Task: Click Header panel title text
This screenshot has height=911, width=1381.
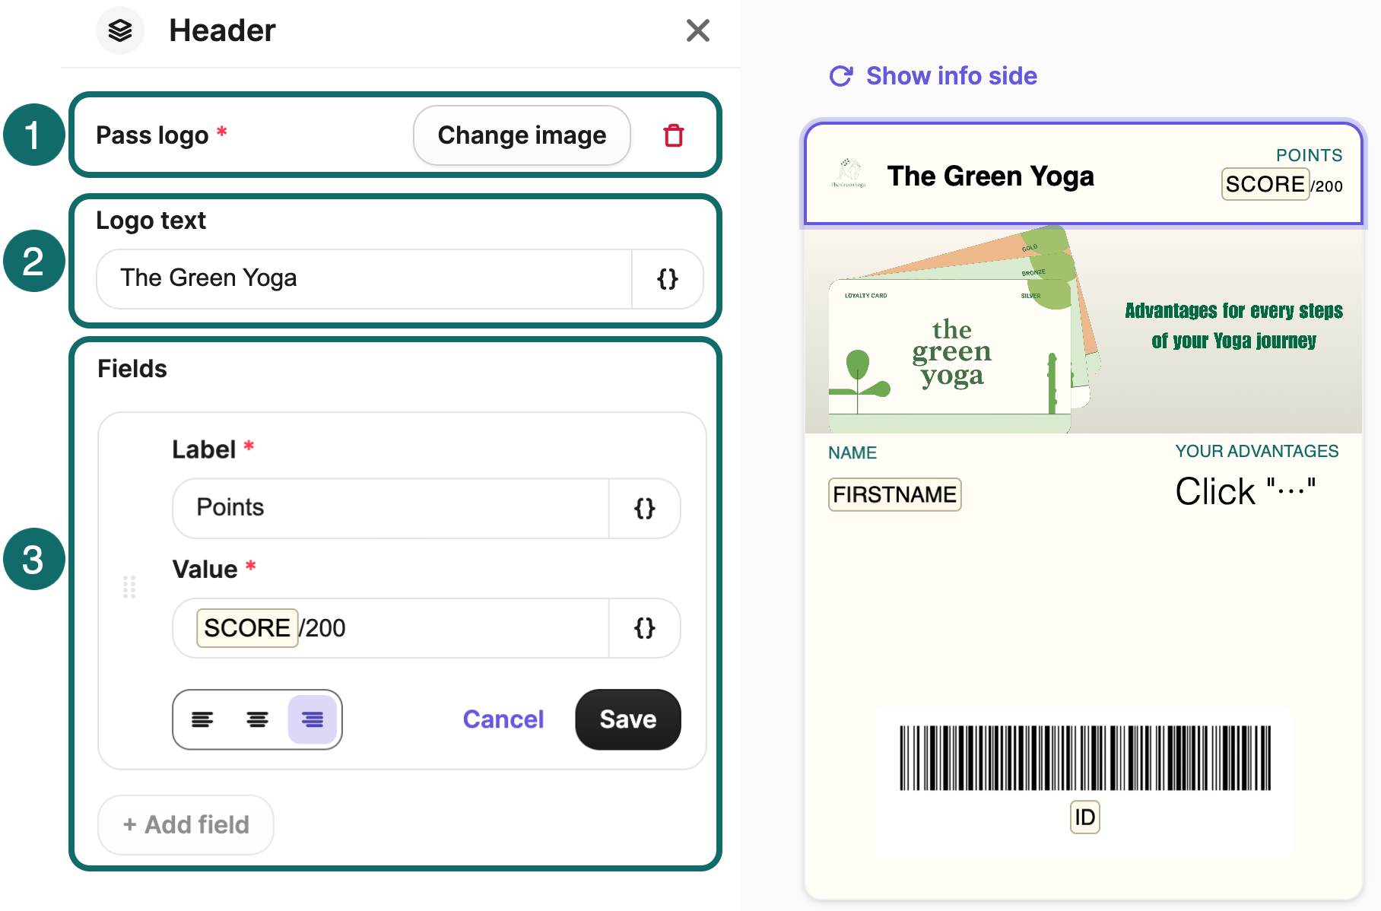Action: click(x=222, y=30)
